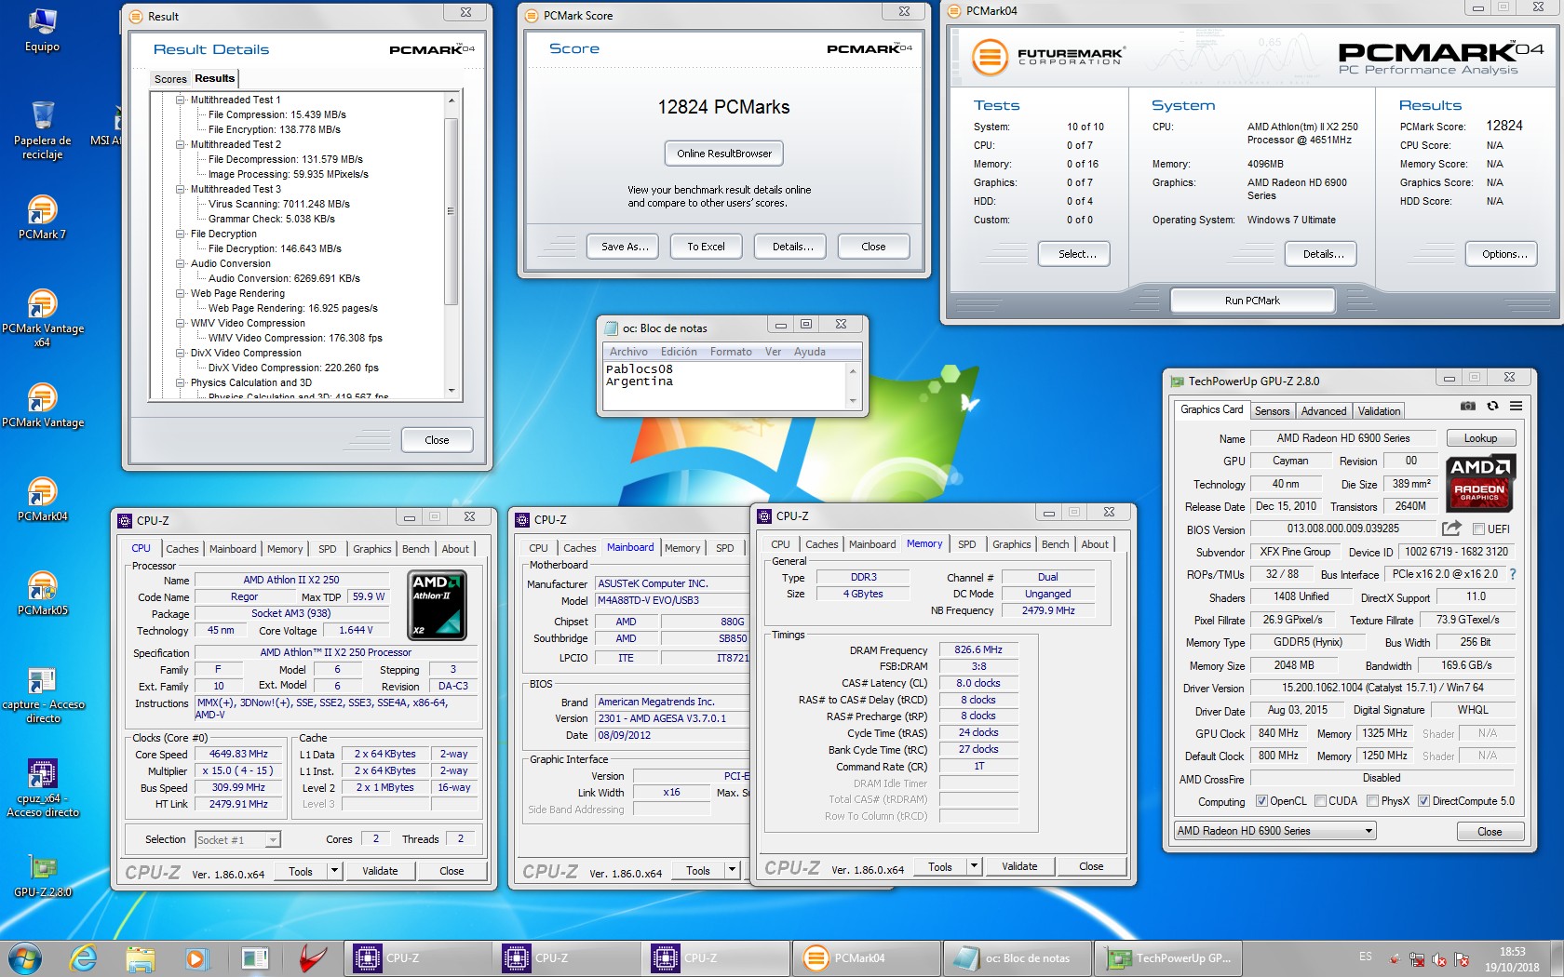Open the Formato menu in Bloc de notas
Screen dimensions: 1564x977
731,352
